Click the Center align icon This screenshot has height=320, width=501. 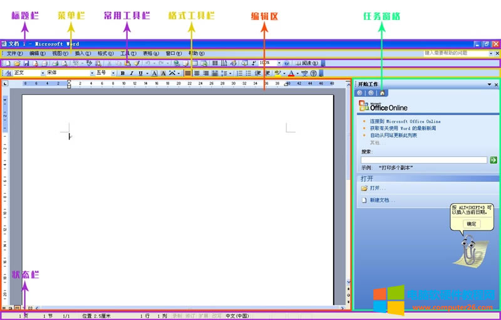click(x=197, y=73)
